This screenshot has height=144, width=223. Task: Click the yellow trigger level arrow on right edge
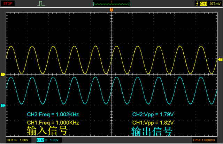220,60
